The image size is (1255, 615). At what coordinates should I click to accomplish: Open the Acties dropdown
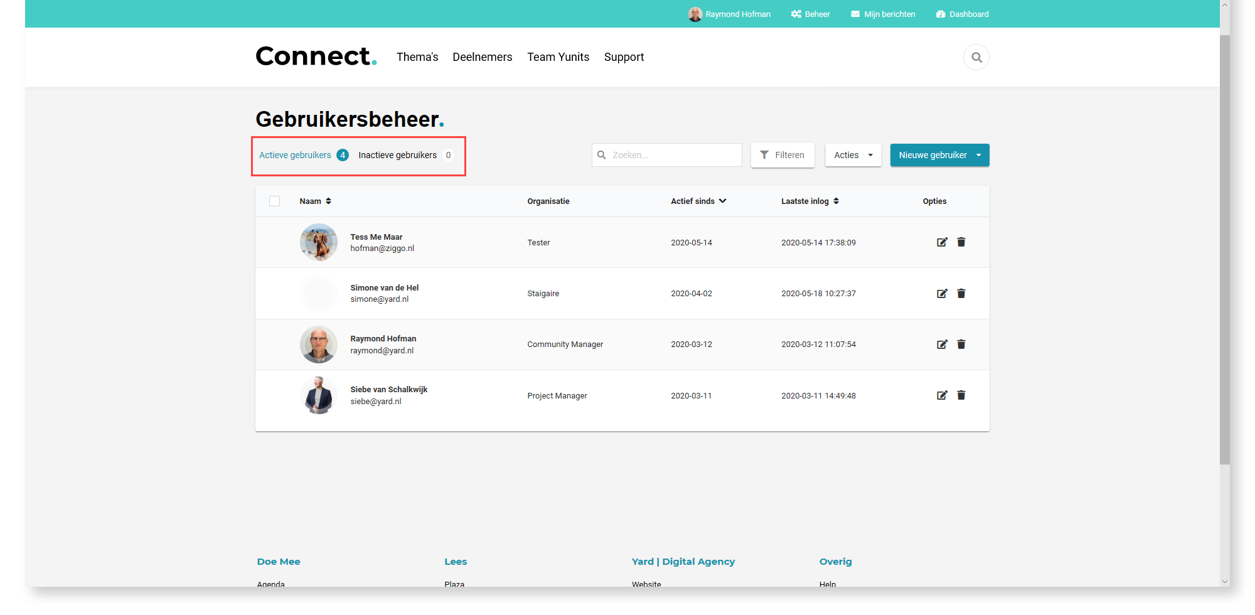(853, 155)
